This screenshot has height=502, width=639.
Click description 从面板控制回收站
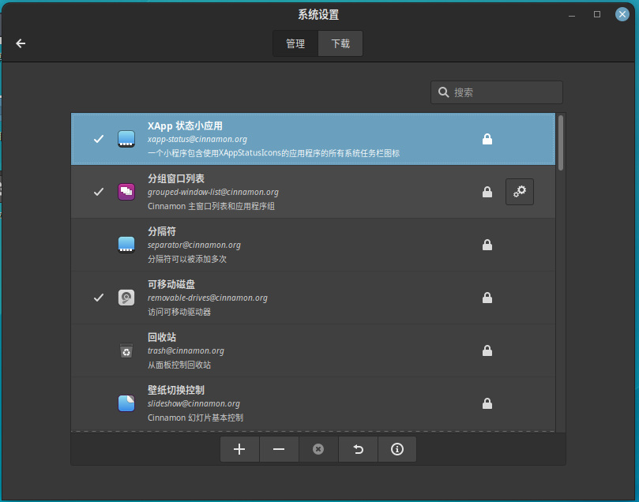pyautogui.click(x=179, y=365)
